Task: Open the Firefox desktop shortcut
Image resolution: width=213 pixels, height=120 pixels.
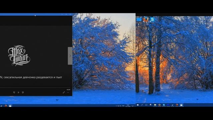Action: click(145, 19)
